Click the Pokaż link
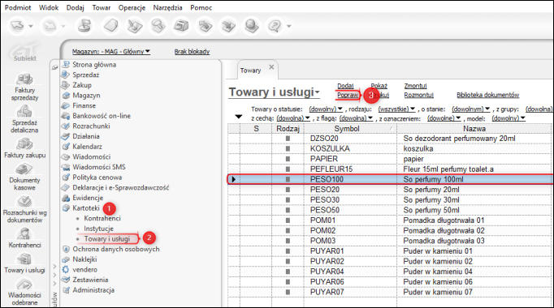The height and width of the screenshot is (308, 554). (x=379, y=86)
